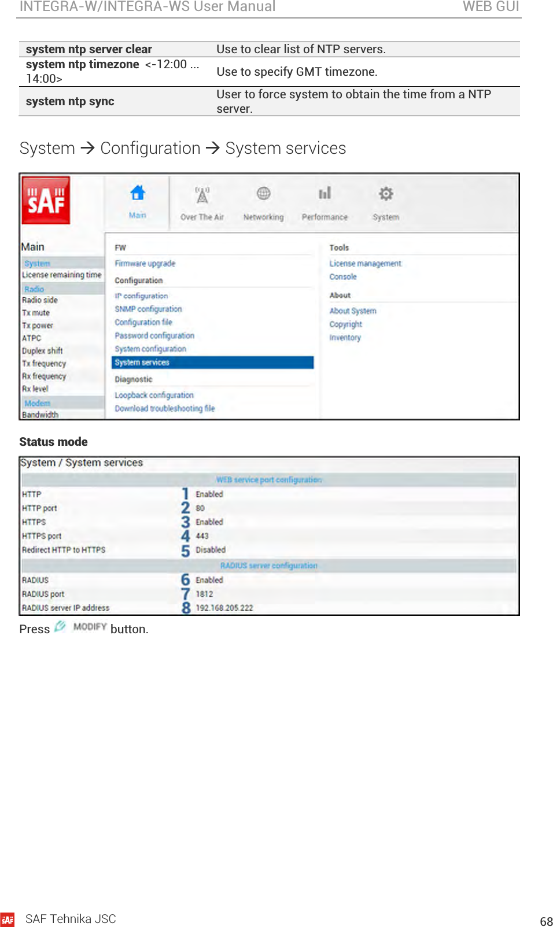
Task: Click the HTTPS row Enabled value
Action: (209, 522)
